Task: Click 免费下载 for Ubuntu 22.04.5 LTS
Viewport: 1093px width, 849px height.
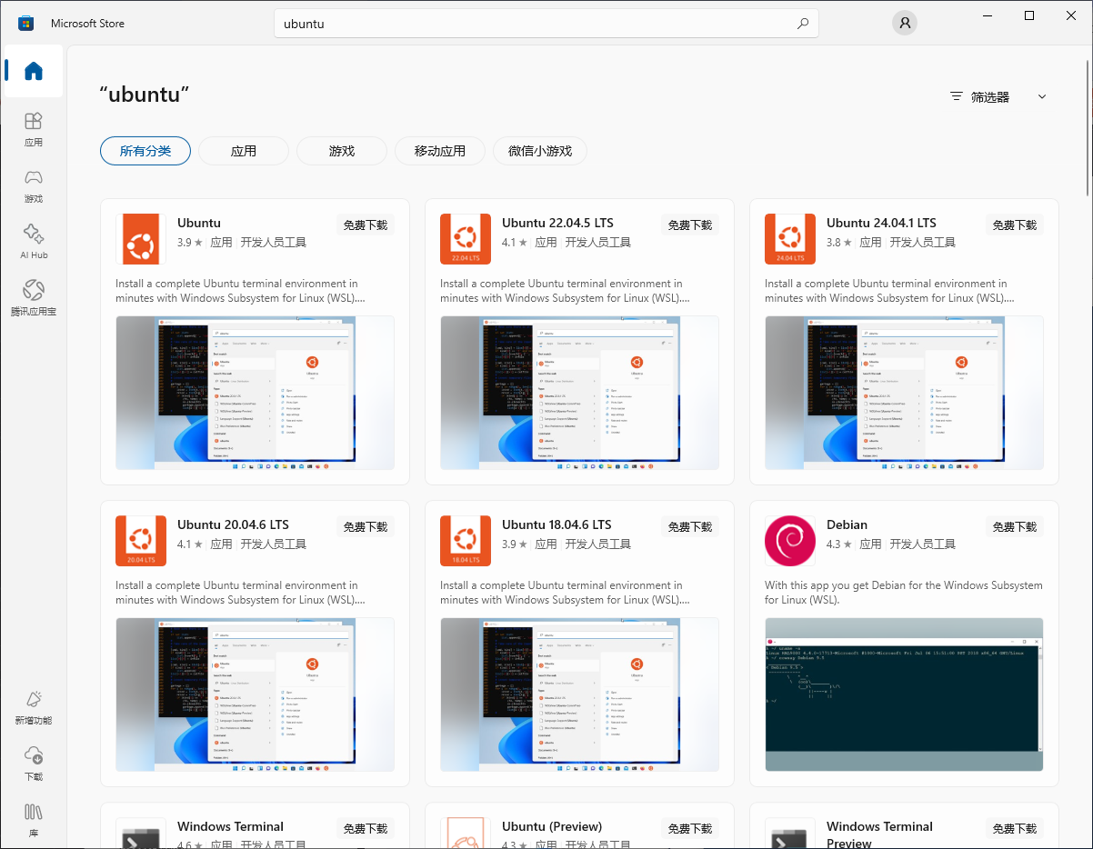Action: click(690, 225)
